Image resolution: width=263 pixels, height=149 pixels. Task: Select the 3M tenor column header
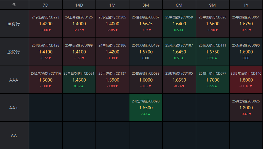coord(146,5)
